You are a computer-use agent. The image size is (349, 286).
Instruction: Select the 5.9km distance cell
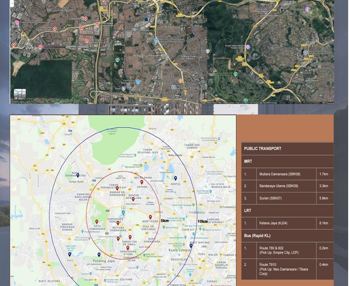(325, 198)
